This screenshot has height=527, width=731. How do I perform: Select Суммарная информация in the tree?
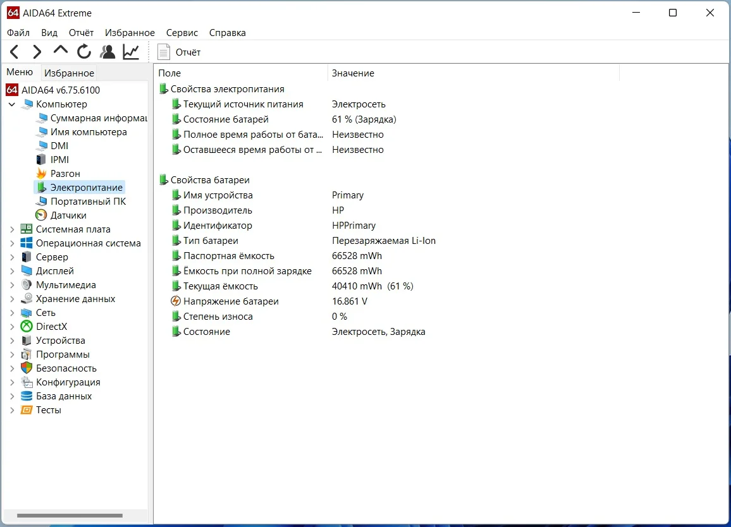(x=93, y=118)
